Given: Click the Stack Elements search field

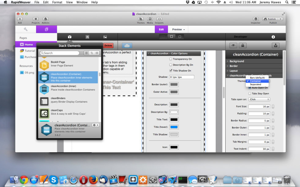Looking at the screenshot, I should pyautogui.click(x=60, y=53).
